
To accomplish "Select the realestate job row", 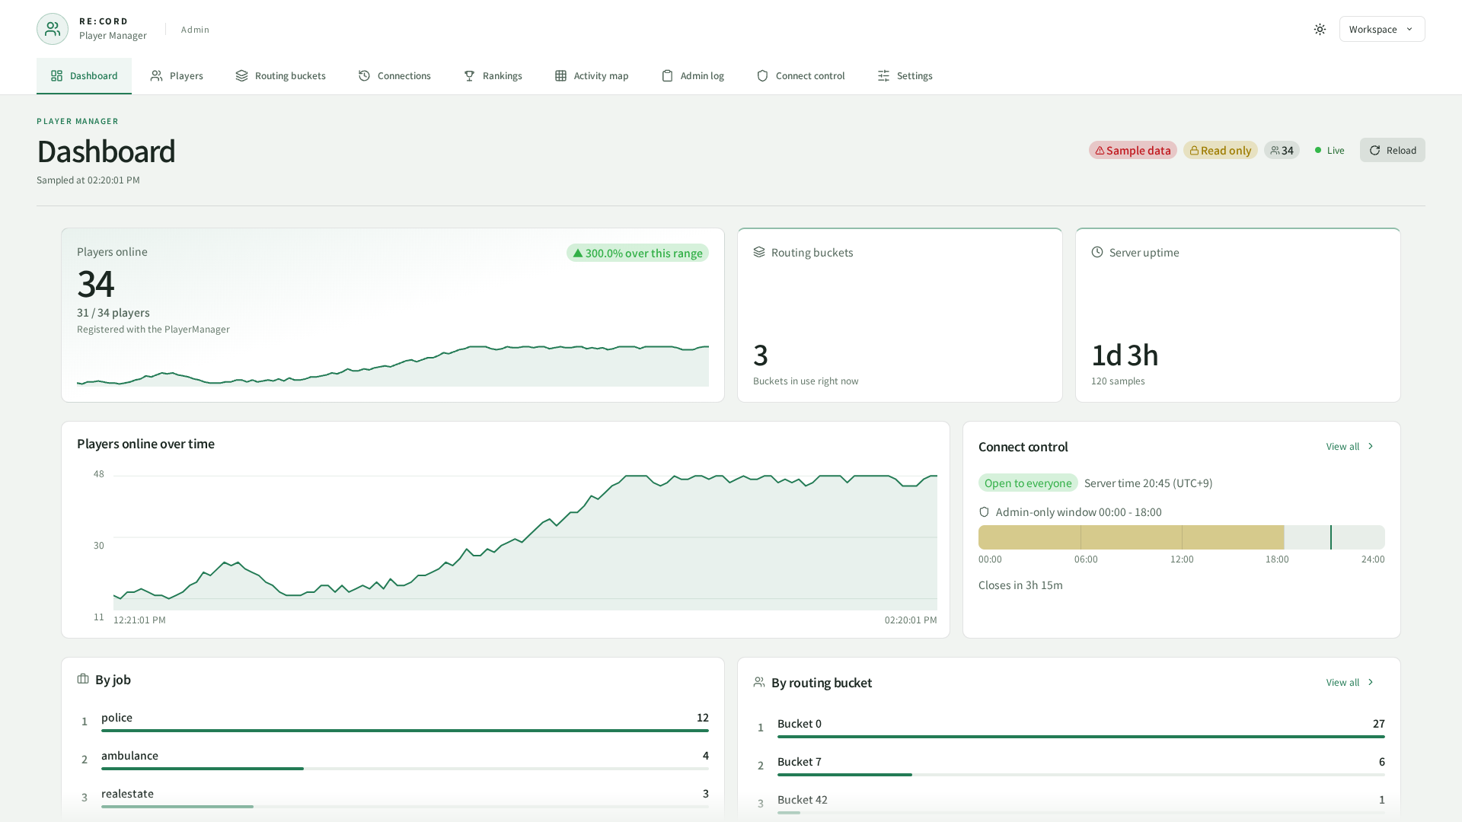I will [x=393, y=797].
